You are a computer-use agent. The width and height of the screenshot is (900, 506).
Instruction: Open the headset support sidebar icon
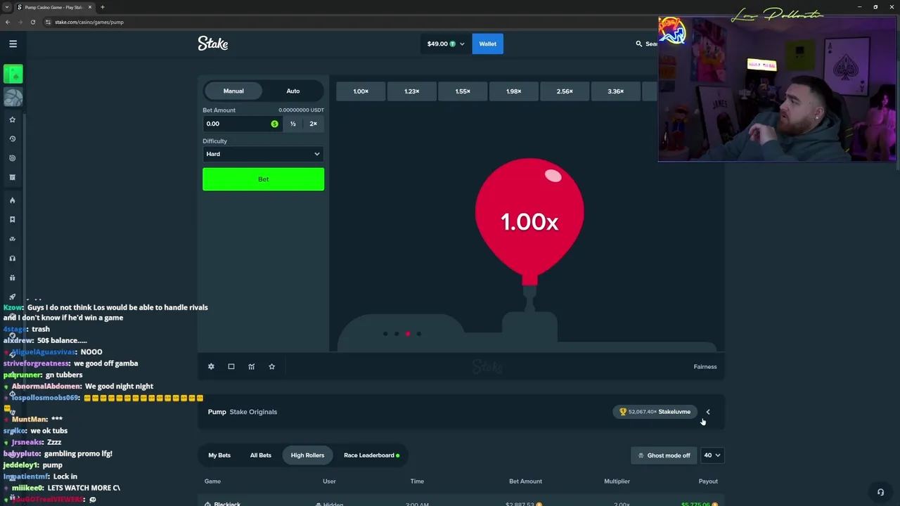click(12, 258)
